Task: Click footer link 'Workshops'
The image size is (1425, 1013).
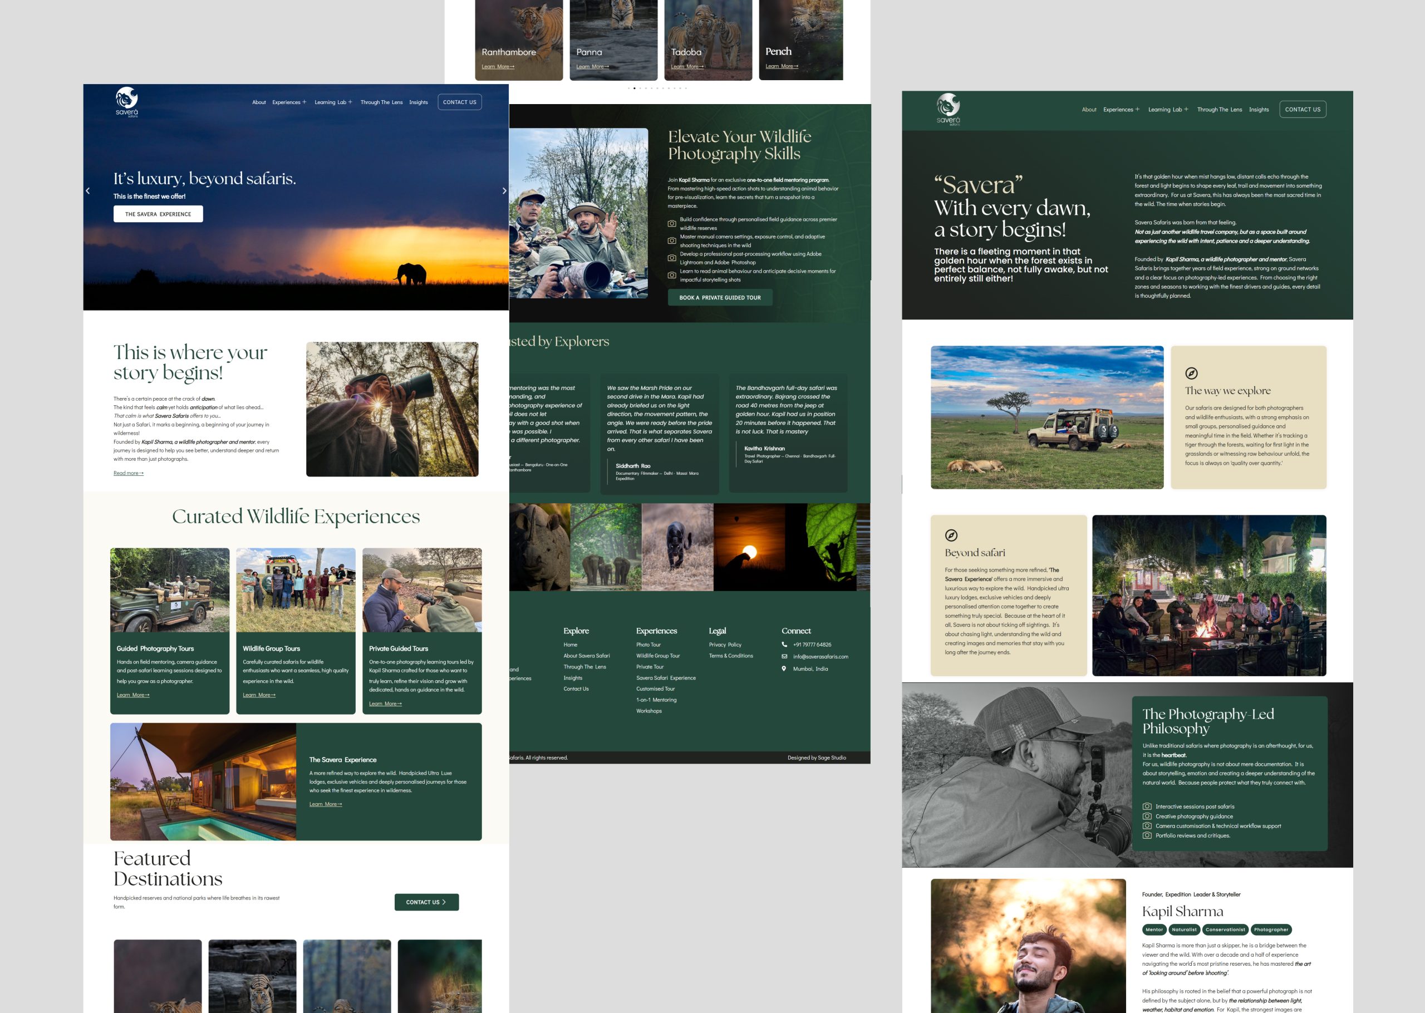Action: tap(649, 711)
